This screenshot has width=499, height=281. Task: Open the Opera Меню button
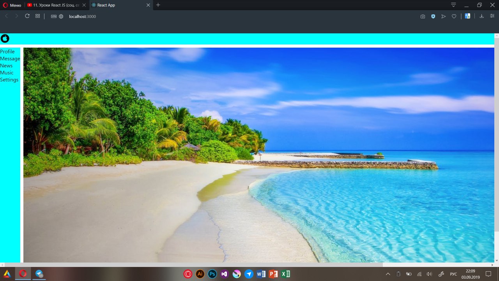12,5
